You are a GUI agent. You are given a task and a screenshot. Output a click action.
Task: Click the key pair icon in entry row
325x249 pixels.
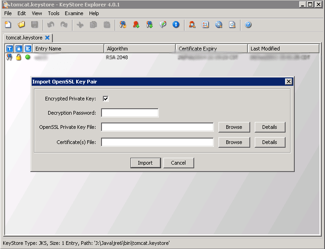point(9,57)
